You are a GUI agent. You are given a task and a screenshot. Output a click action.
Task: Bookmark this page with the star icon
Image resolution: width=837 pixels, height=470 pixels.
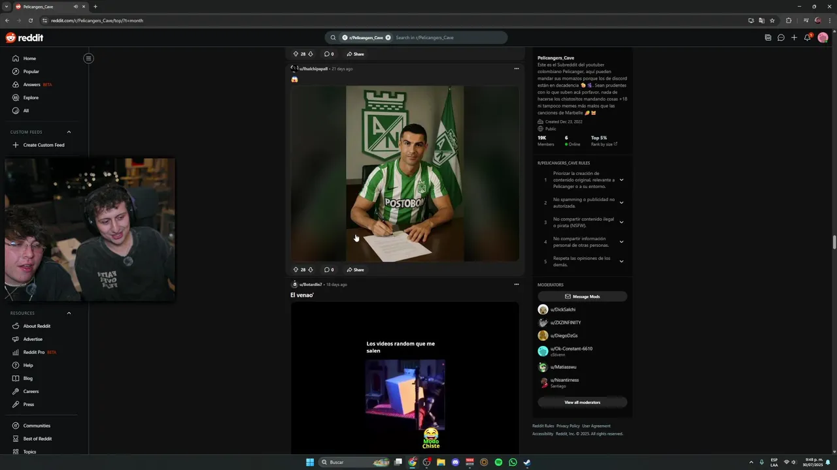coord(772,20)
